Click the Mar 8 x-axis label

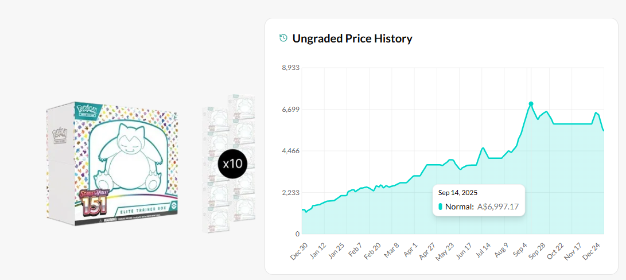click(392, 251)
